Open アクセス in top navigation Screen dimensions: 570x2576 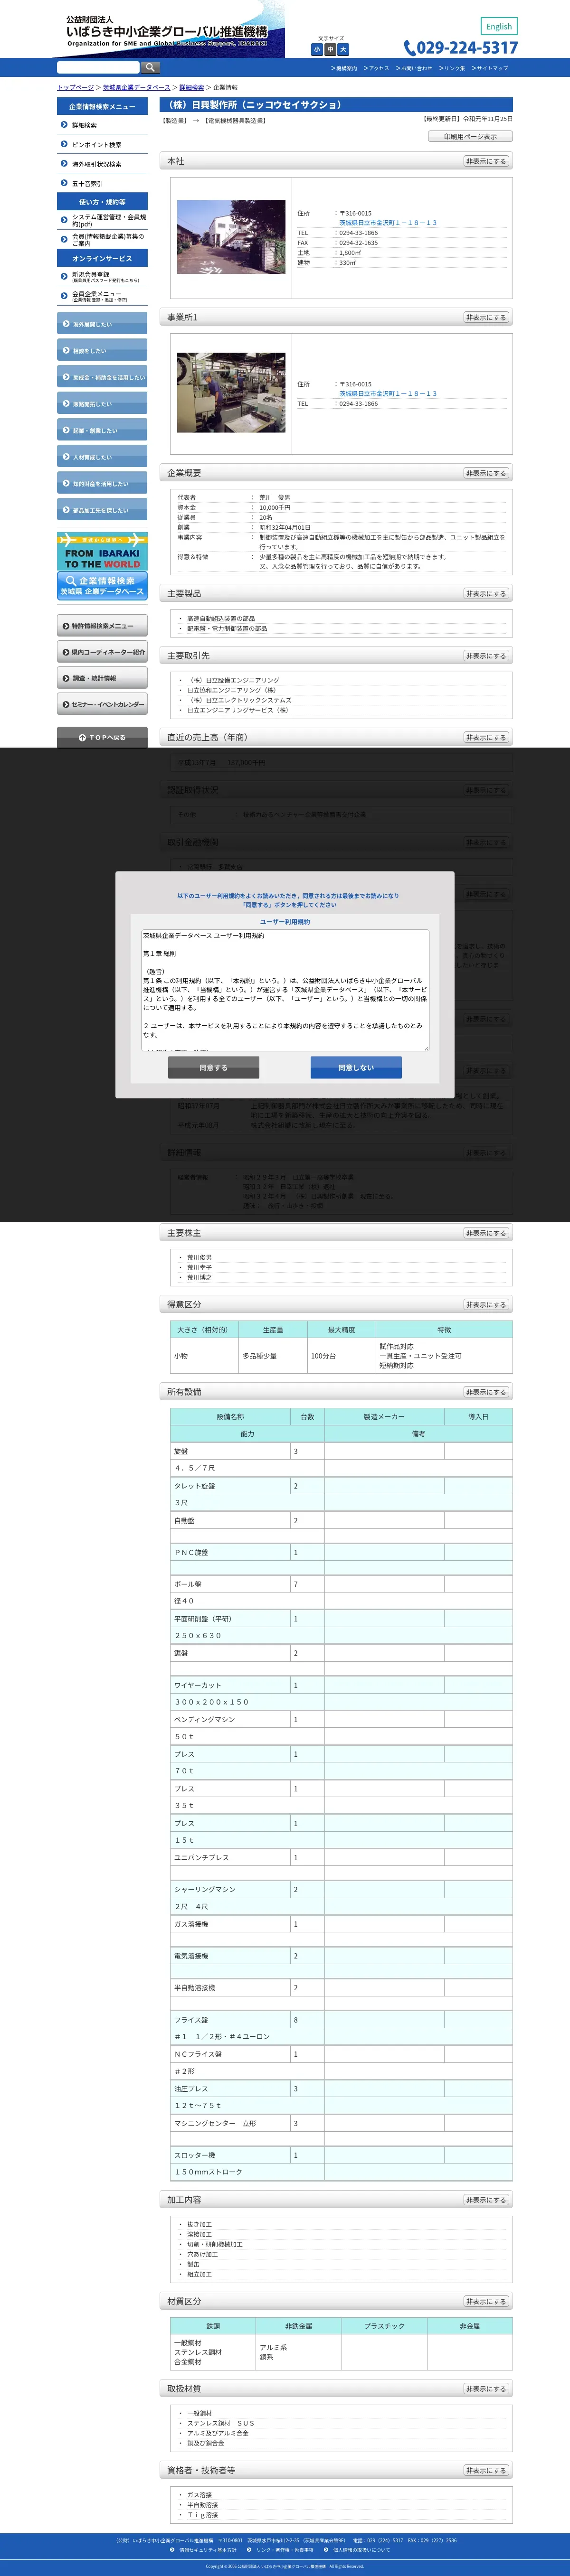pyautogui.click(x=376, y=68)
